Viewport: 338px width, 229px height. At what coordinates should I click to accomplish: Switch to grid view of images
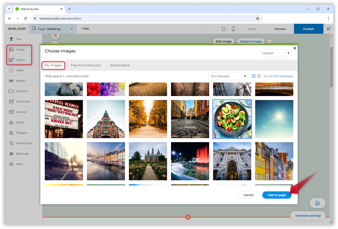click(x=253, y=76)
